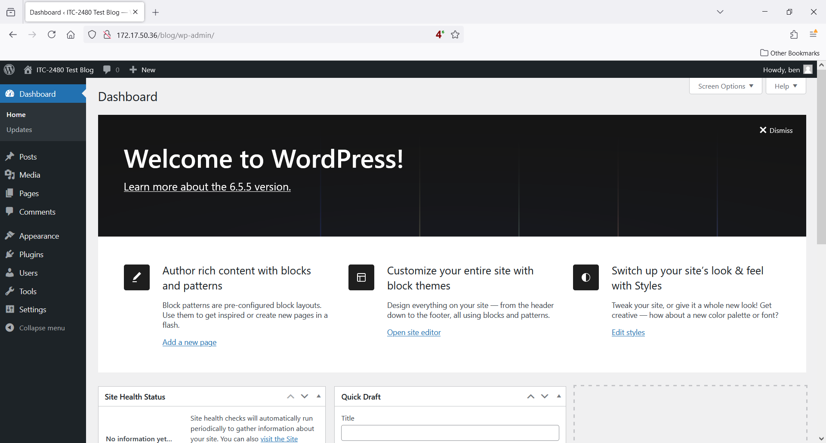The width and height of the screenshot is (826, 443).
Task: Bookmark this page with the star icon
Action: [455, 35]
